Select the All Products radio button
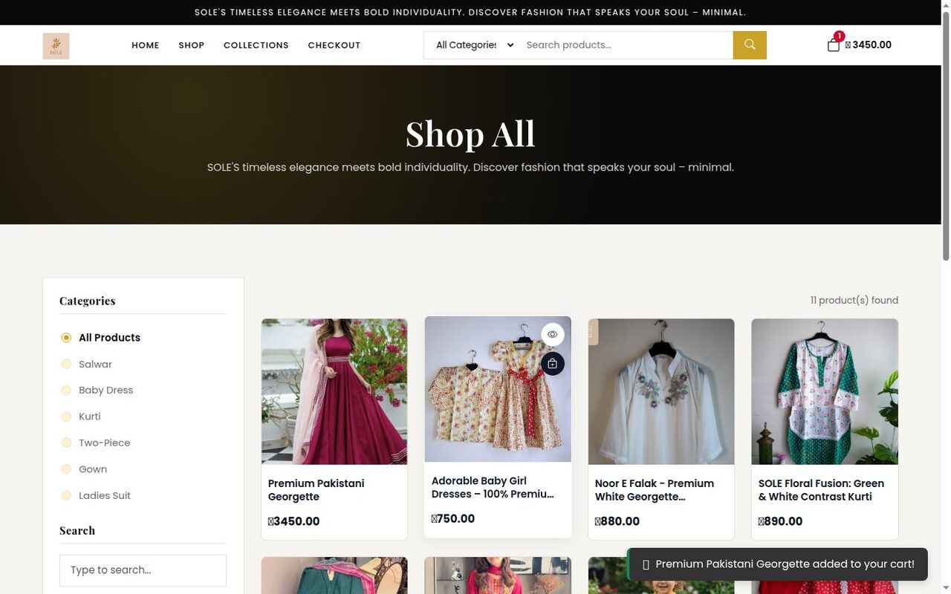The height and width of the screenshot is (594, 951). 66,338
